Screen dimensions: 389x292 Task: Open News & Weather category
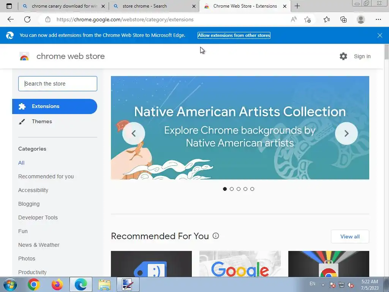[39, 245]
